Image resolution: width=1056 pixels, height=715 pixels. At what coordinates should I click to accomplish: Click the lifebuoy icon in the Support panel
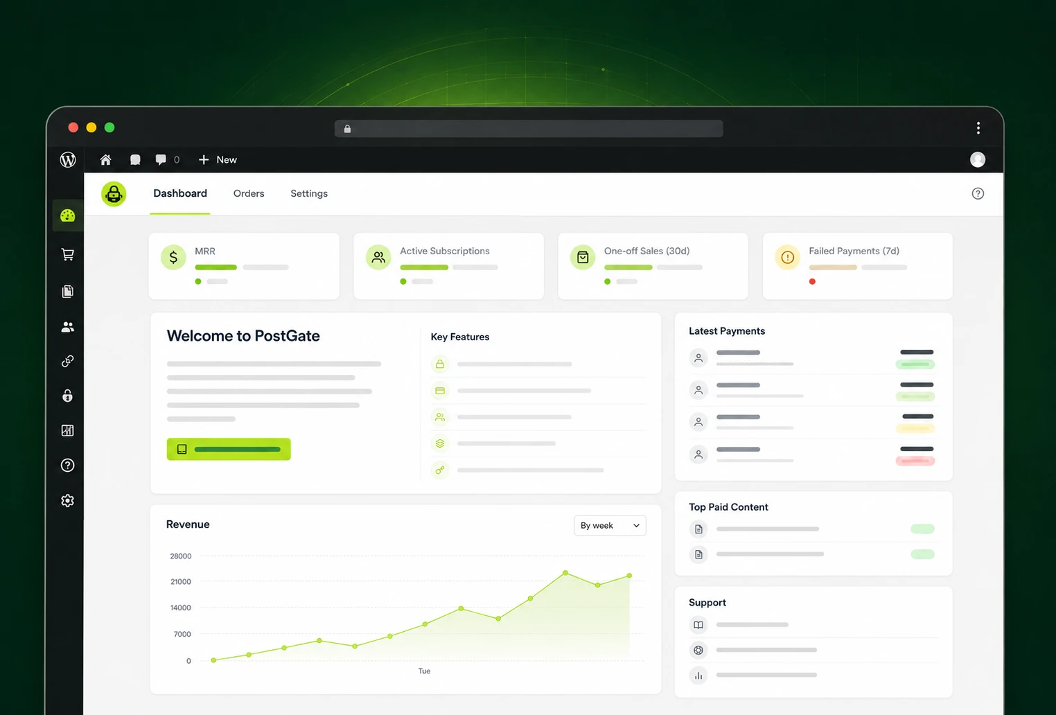tap(698, 650)
